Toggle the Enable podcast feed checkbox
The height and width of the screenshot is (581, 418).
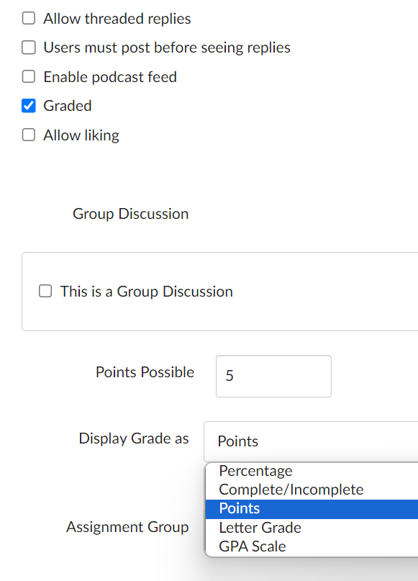29,77
